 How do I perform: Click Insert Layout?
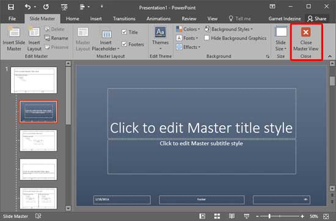34,38
